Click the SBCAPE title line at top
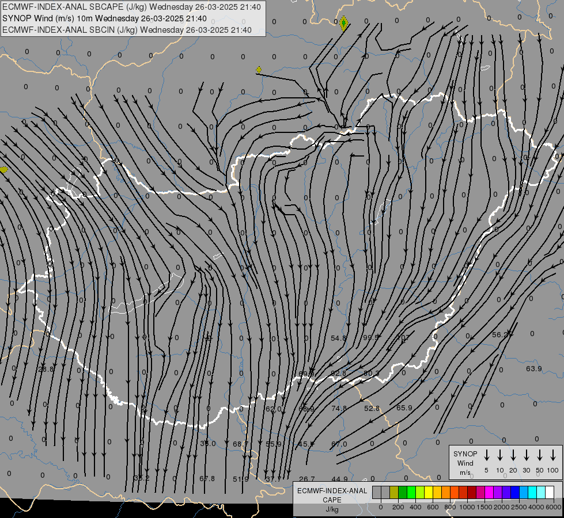This screenshot has width=564, height=518. click(131, 7)
